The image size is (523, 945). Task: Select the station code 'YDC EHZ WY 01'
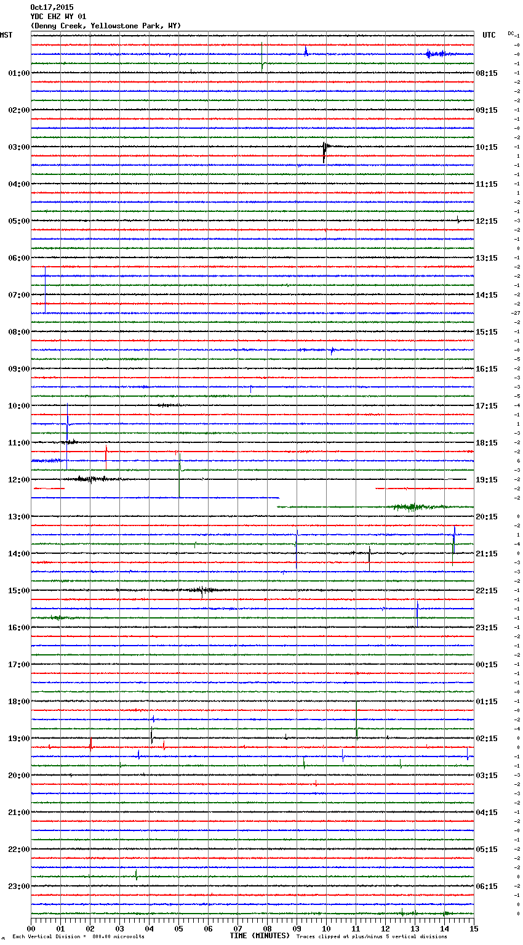(x=58, y=17)
